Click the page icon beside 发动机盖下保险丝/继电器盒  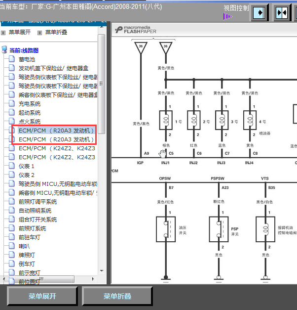pos(12,68)
